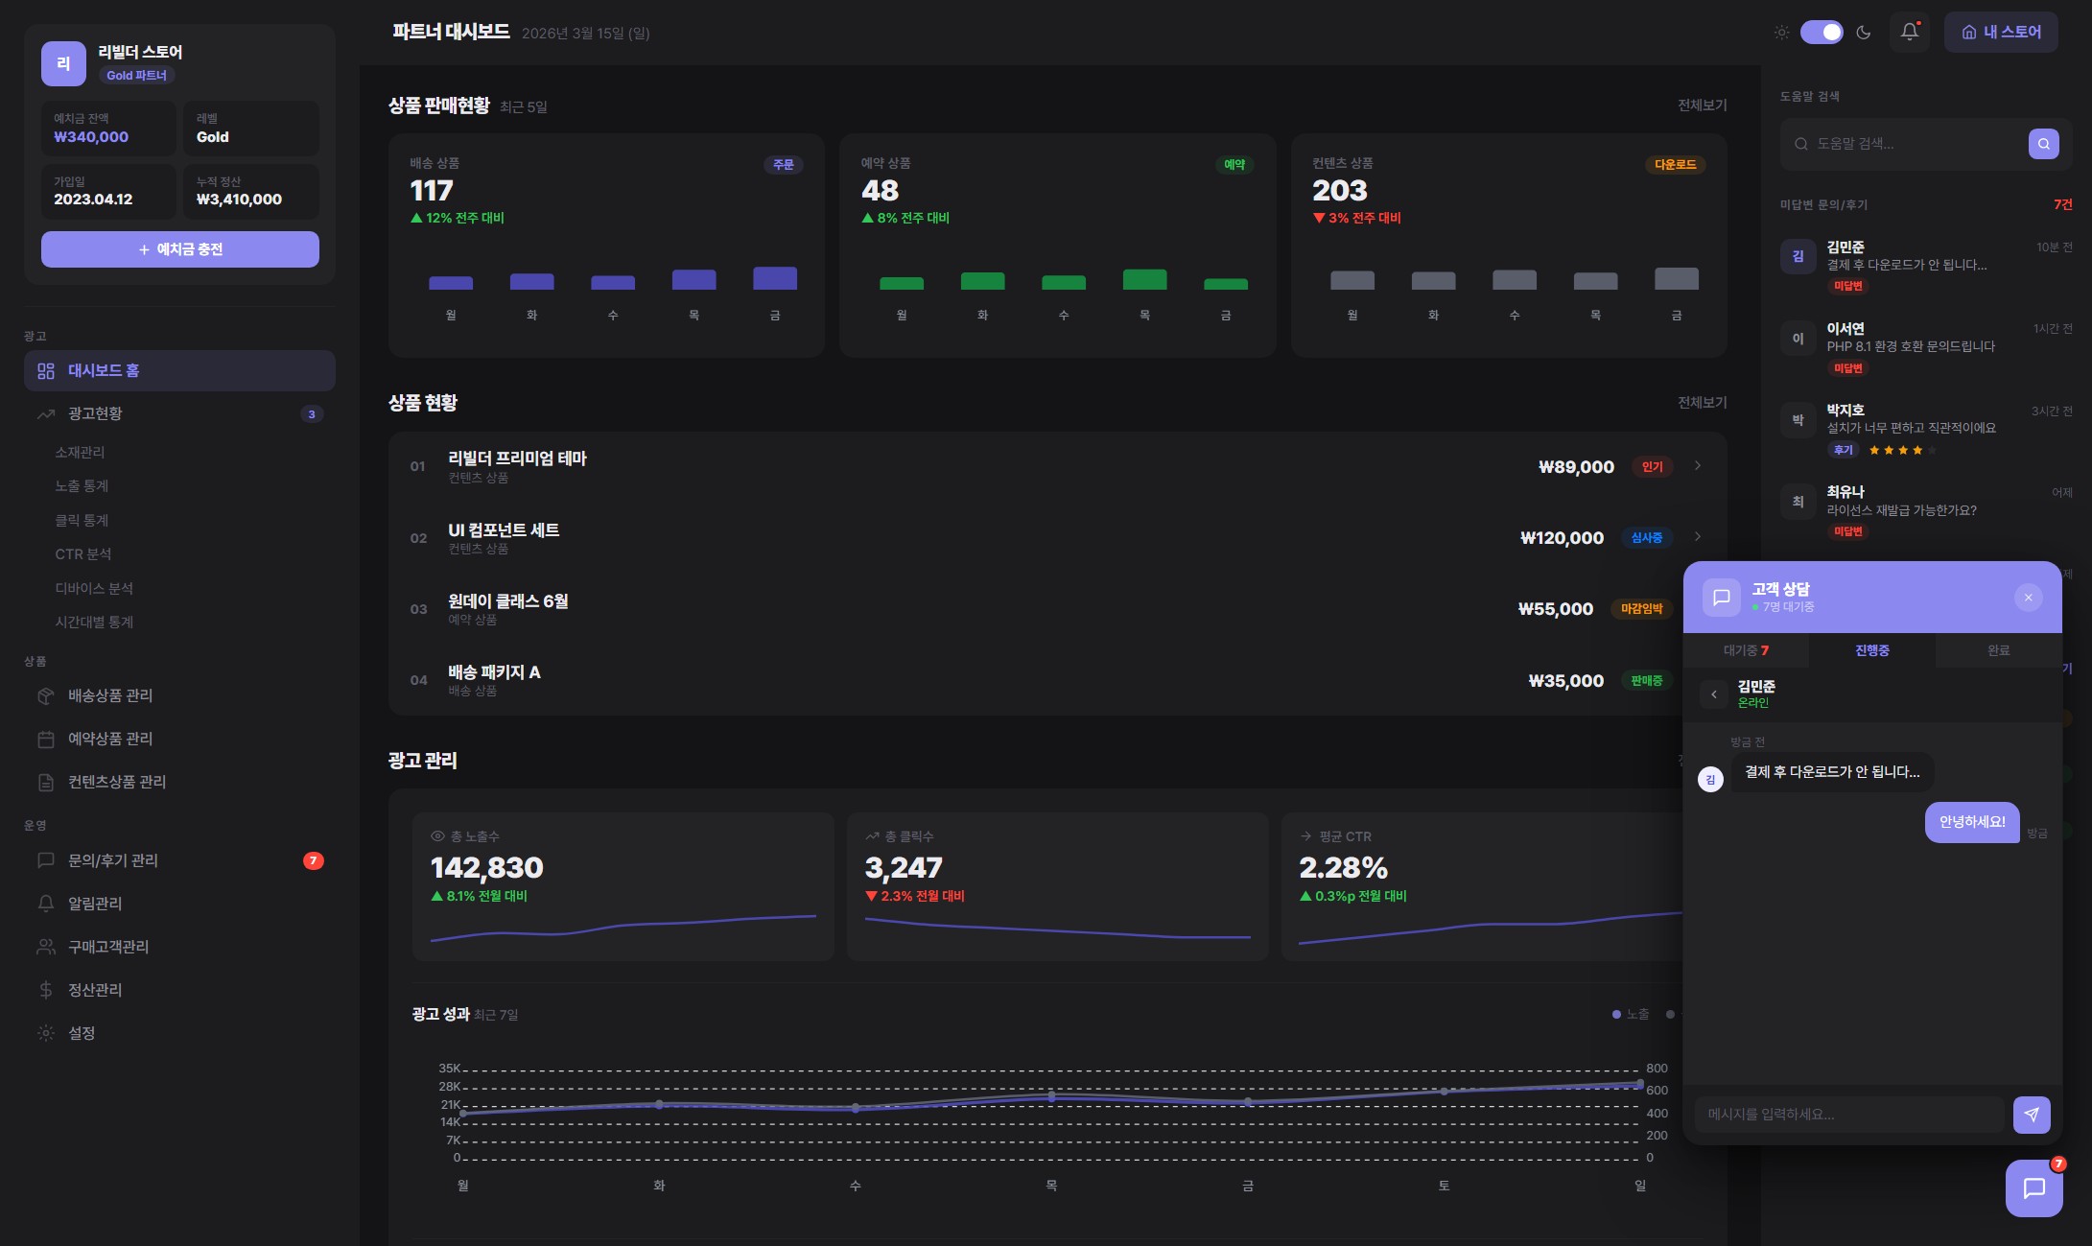Expand the 리빌더 프리미엄 테마 row chevron
This screenshot has width=2092, height=1246.
1697,466
